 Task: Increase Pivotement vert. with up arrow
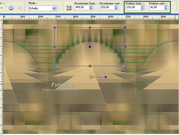point(116,7)
